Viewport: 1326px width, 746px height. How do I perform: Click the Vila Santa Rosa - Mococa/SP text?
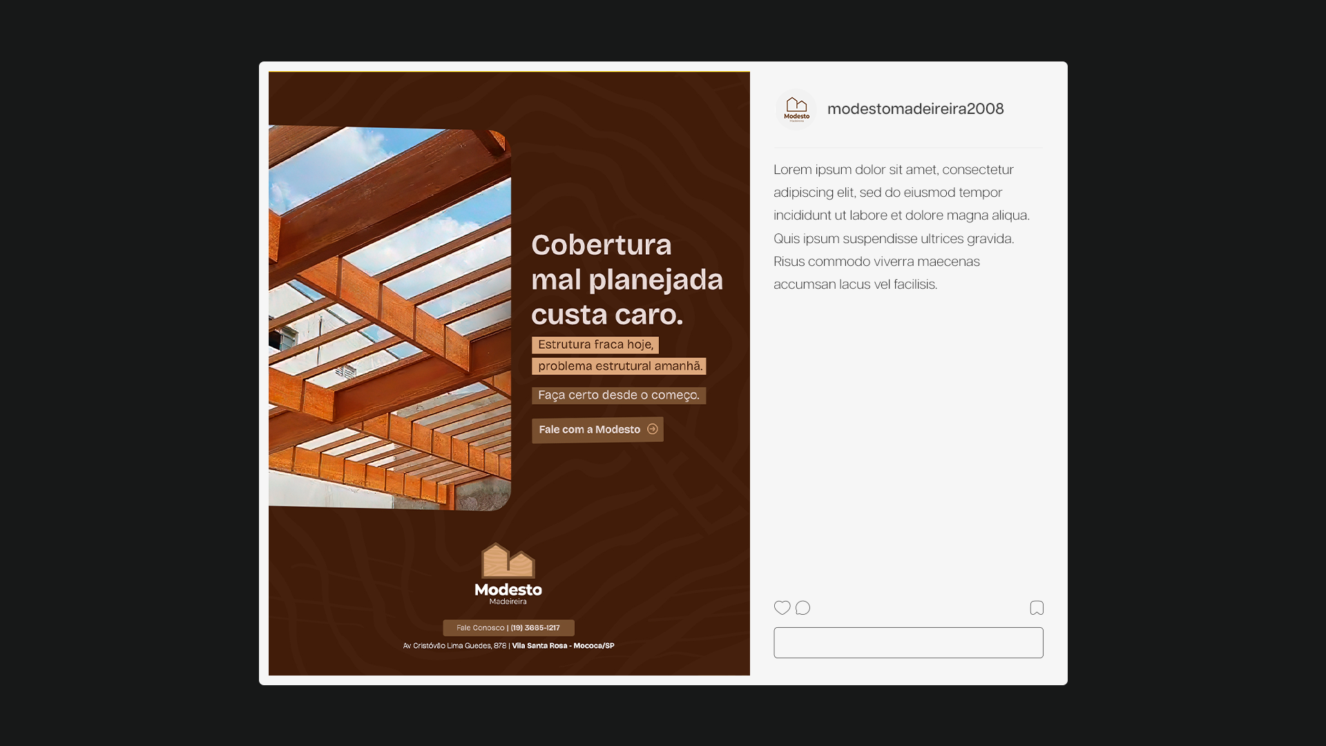[x=563, y=646]
